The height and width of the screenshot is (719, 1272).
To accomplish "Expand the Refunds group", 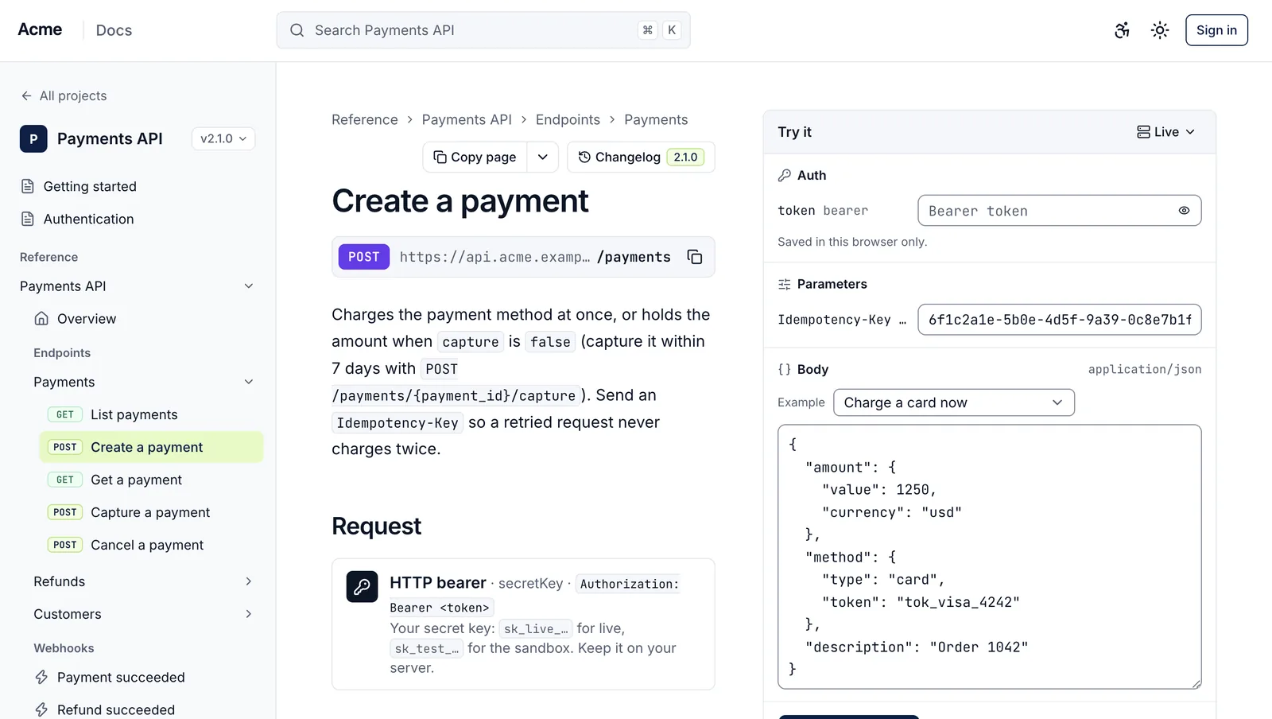I will coord(249,581).
